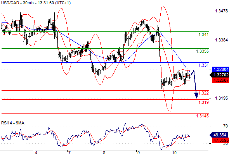Click the dark blue downward forecast arrowhead
This screenshot has width=229, height=155.
point(196,95)
